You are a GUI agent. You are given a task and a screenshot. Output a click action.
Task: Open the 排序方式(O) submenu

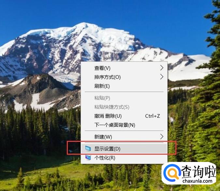coord(124,77)
